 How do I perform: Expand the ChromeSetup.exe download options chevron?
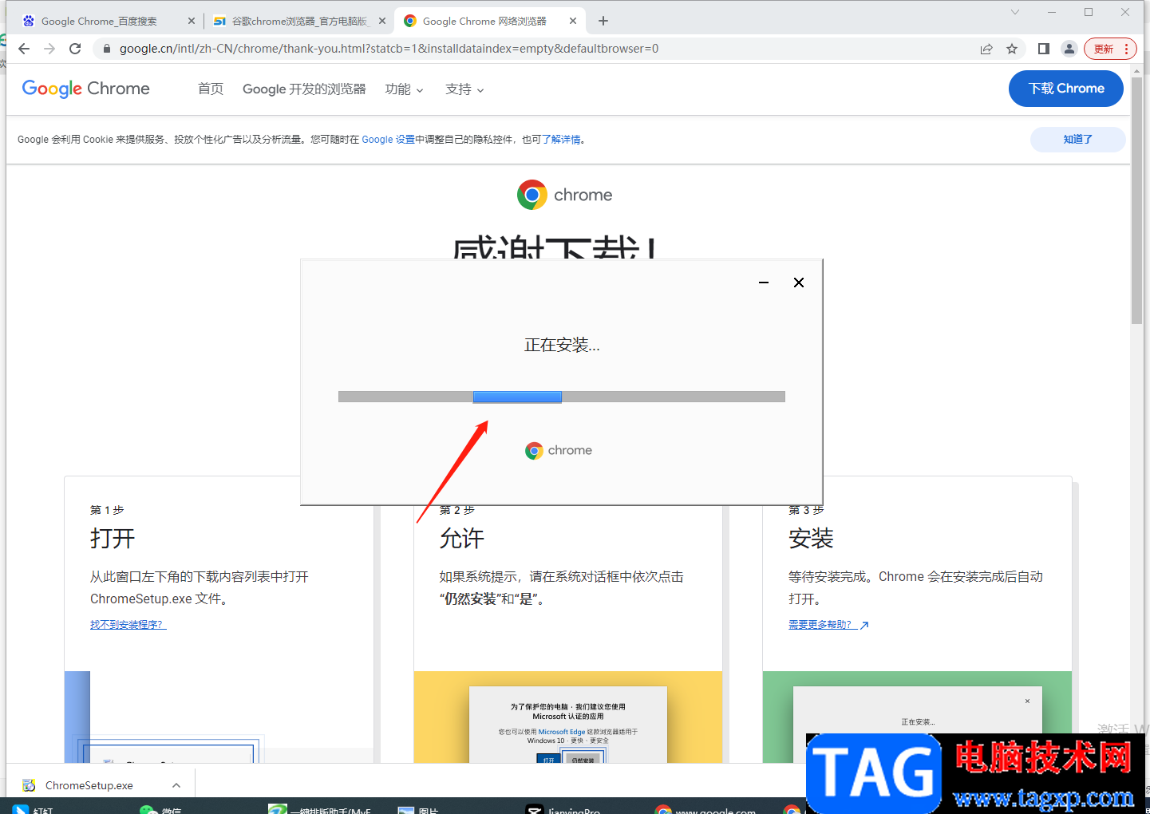coord(176,785)
